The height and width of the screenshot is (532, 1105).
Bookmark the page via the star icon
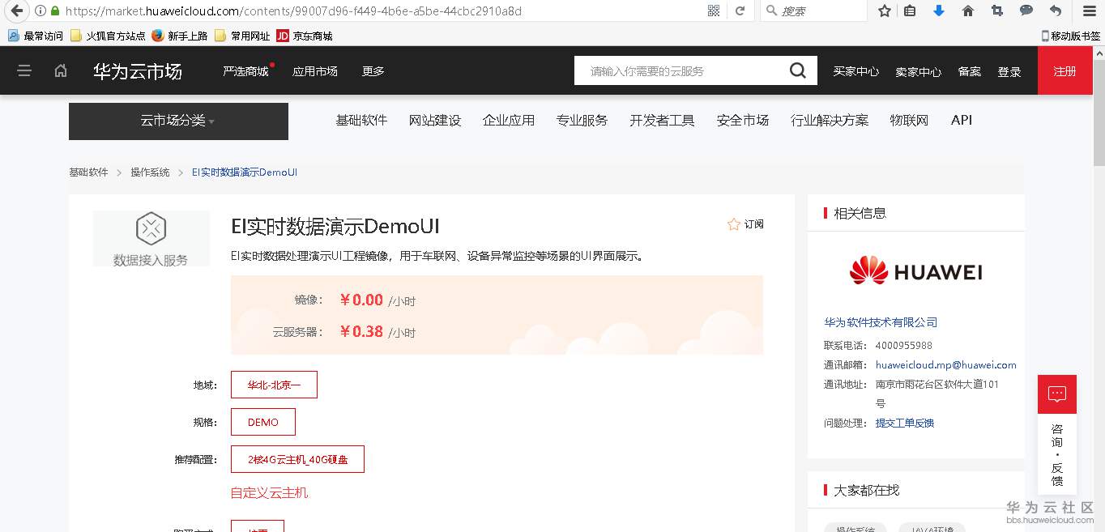tap(883, 11)
